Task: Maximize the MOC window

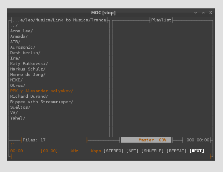Action: click(x=203, y=13)
